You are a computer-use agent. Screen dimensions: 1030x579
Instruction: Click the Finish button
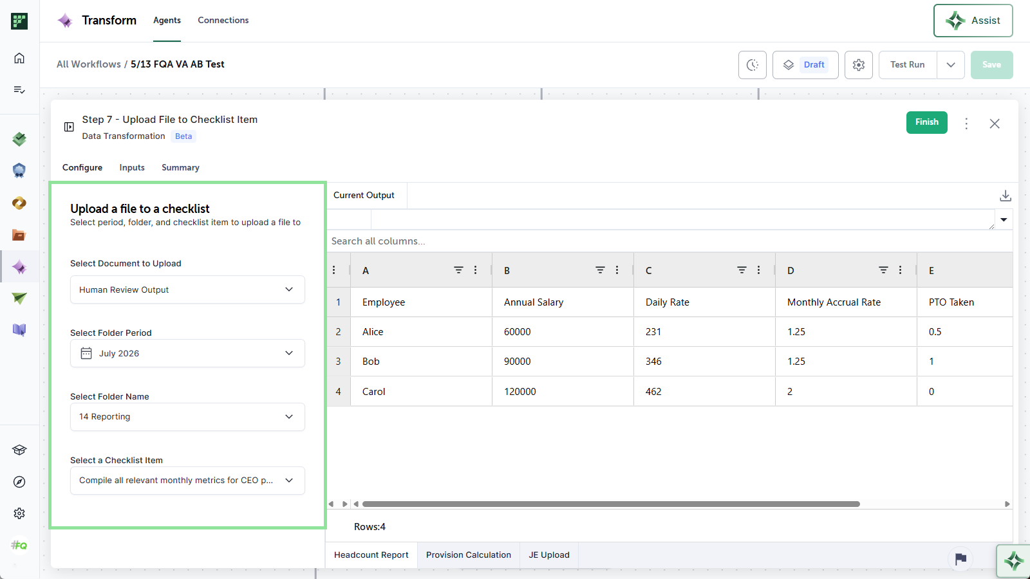pyautogui.click(x=927, y=122)
